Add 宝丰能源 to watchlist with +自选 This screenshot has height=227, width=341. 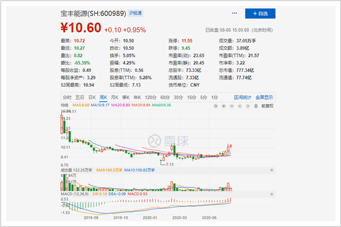[x=260, y=14]
